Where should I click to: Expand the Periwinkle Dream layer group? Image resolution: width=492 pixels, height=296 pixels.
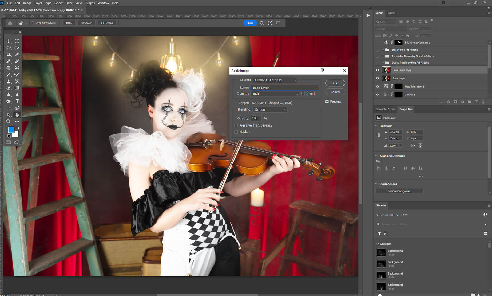pyautogui.click(x=383, y=56)
